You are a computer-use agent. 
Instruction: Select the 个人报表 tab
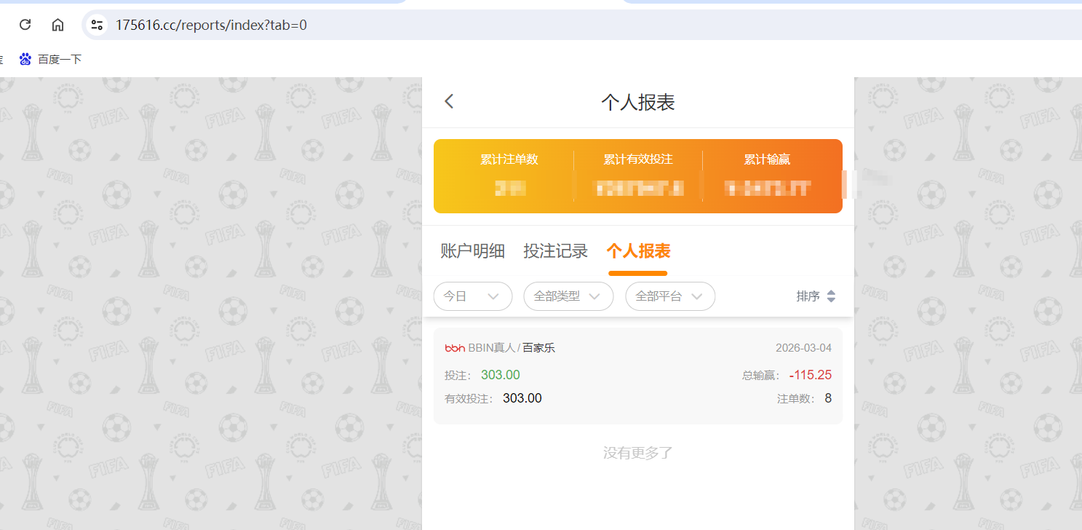[637, 250]
